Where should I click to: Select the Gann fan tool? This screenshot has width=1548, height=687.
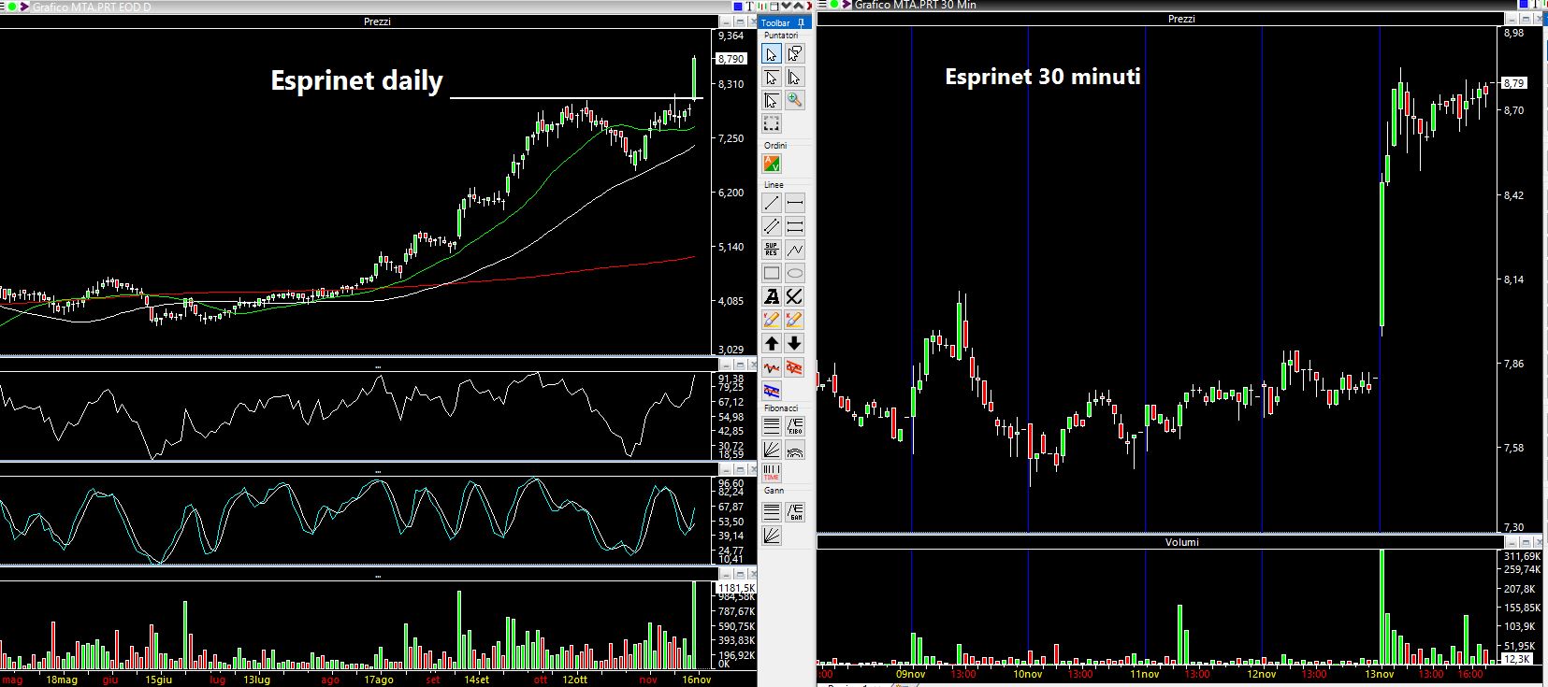(x=772, y=536)
